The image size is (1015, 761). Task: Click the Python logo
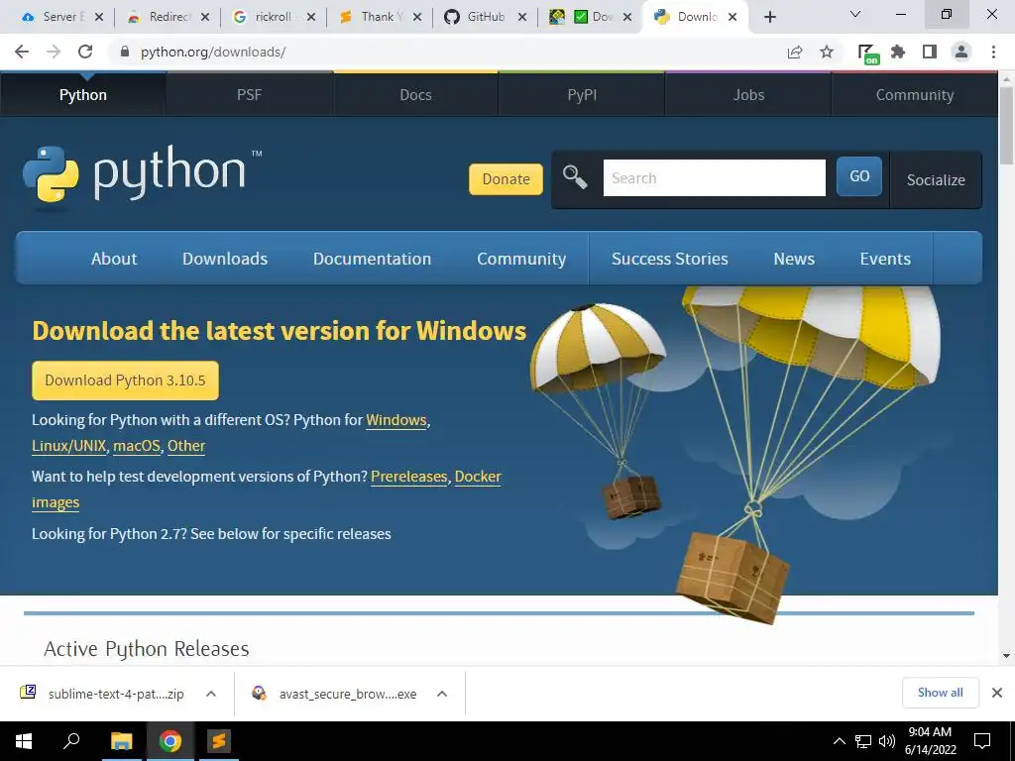143,174
